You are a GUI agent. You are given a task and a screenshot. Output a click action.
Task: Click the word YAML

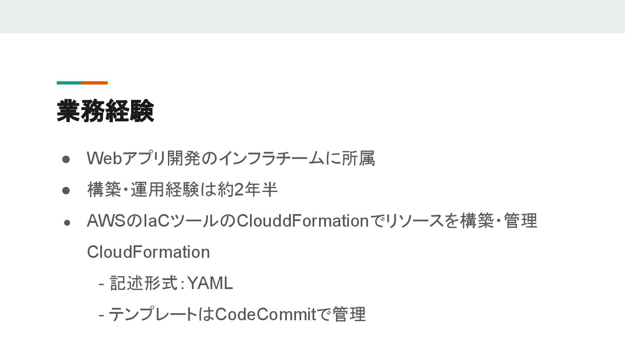point(210,283)
